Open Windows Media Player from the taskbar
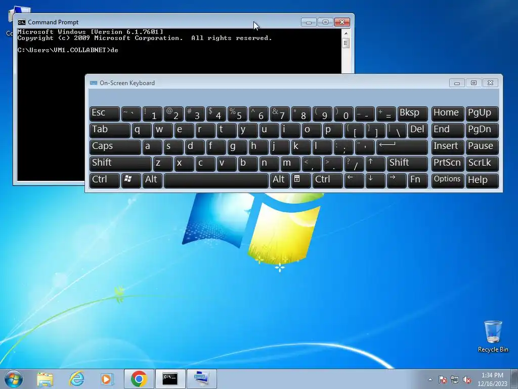 tap(107, 379)
